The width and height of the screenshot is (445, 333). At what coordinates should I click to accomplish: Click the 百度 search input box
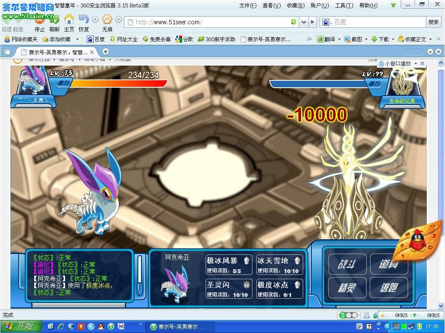tap(379, 22)
